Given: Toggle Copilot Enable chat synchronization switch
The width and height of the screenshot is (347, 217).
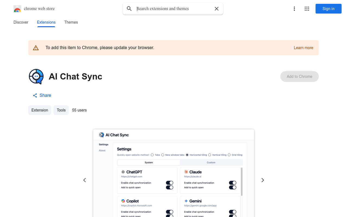Looking at the screenshot, I should [169, 212].
